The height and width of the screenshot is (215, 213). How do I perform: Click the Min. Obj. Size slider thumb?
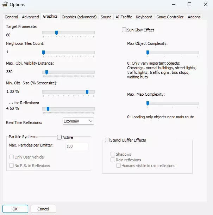pos(87,92)
